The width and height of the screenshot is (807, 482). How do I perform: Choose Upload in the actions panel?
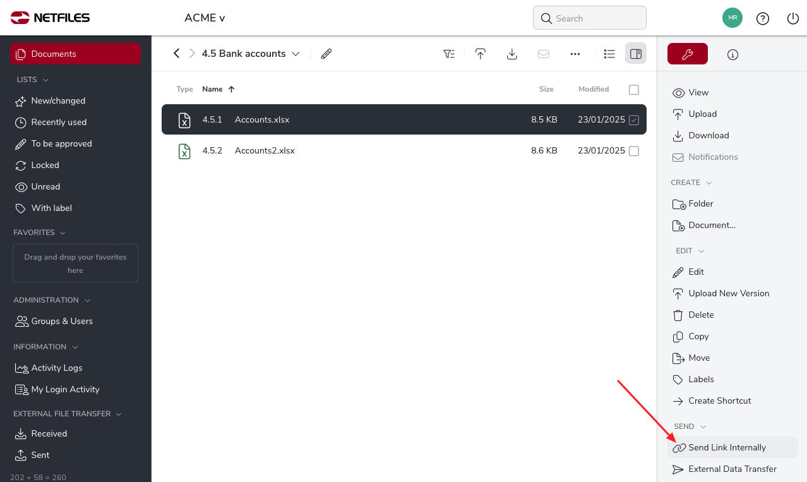(695, 114)
